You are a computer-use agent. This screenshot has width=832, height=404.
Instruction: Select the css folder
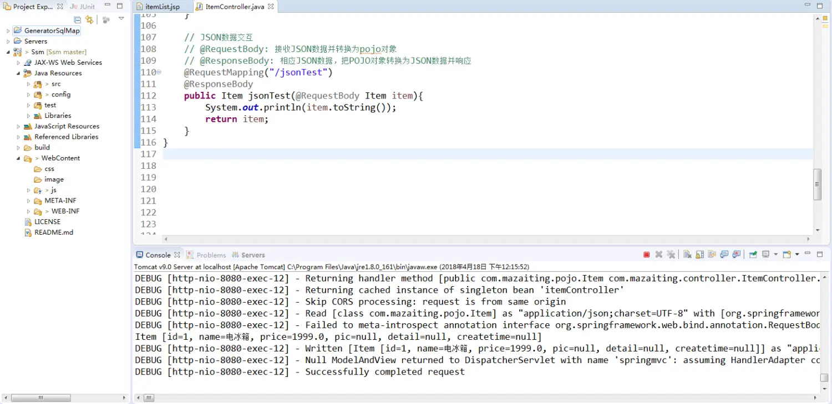(44, 169)
